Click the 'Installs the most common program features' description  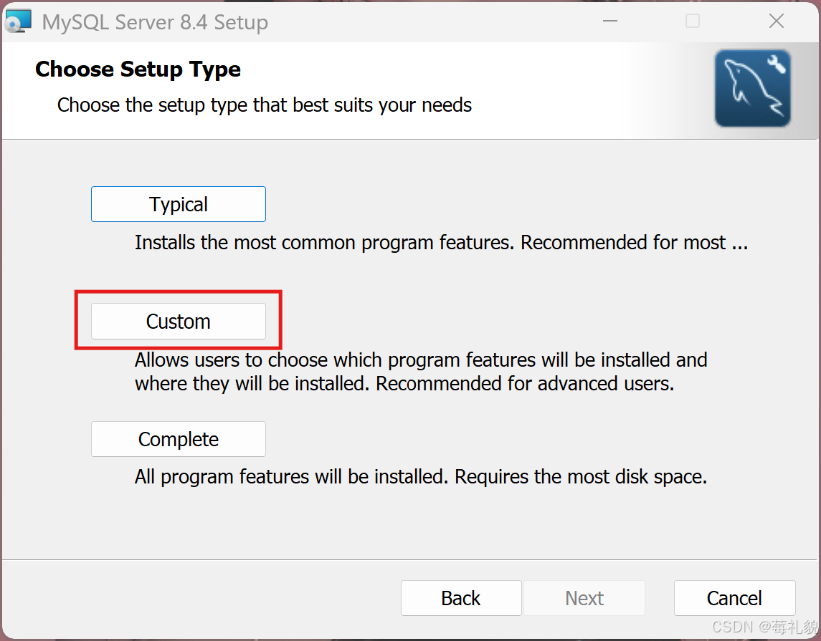point(442,243)
